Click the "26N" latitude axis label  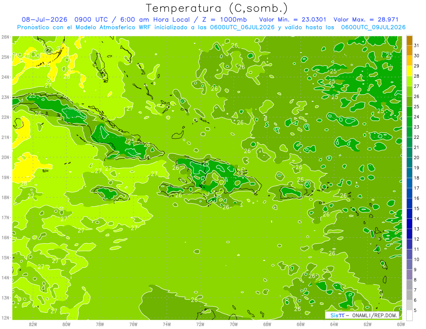(x=5, y=37)
